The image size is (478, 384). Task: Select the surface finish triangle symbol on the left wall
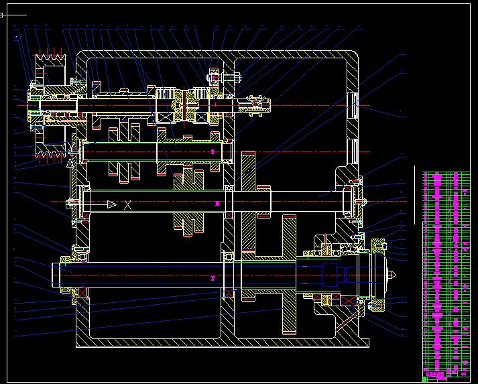(x=70, y=163)
